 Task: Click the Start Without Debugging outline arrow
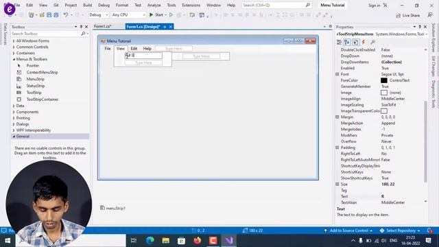pos(171,15)
